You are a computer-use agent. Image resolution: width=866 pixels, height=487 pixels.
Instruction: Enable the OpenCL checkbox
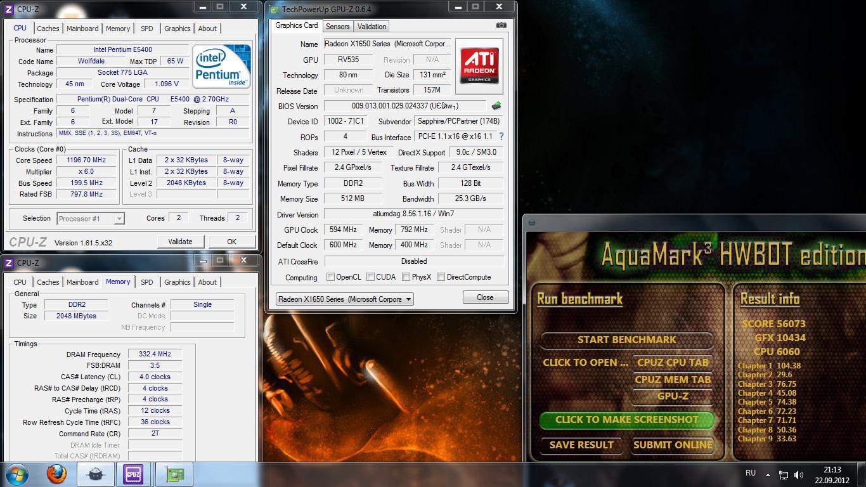point(330,277)
